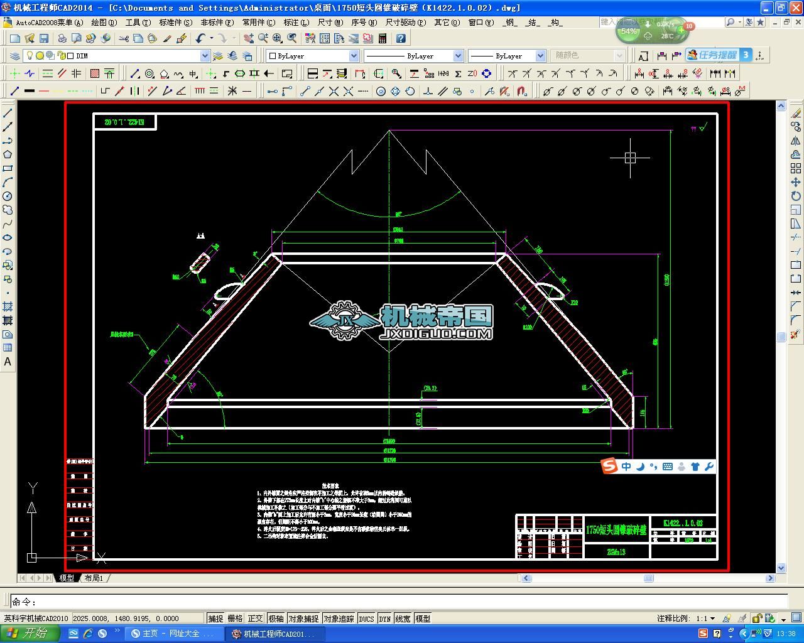The height and width of the screenshot is (643, 804).
Task: Click the Undo arrow icon
Action: click(x=200, y=38)
